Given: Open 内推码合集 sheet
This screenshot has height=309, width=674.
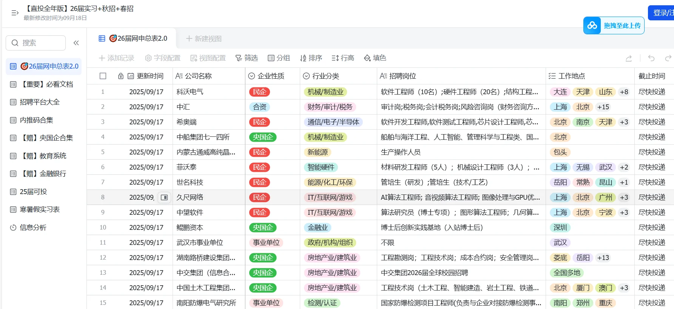Looking at the screenshot, I should (44, 120).
